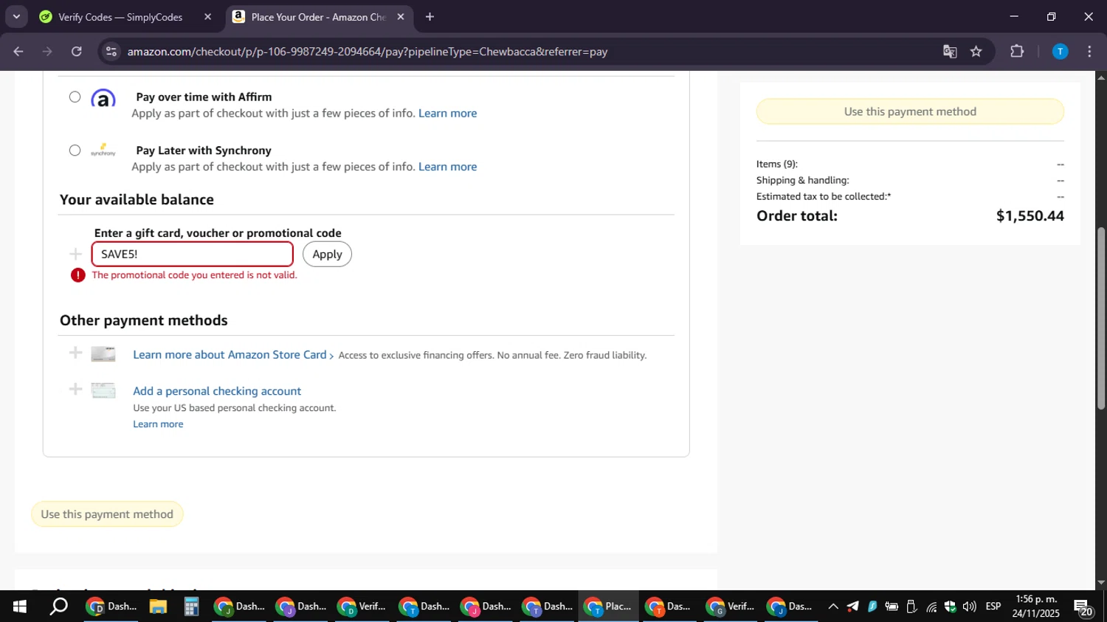Click the Affirm logo icon

pos(103,98)
